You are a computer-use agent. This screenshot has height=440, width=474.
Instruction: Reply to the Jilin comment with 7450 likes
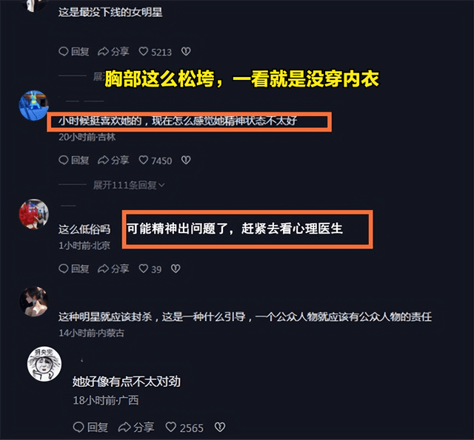74,160
